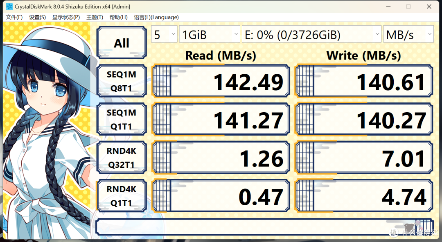
Task: Click the RND4K Q32T1 read value 1.26
Action: [221, 158]
